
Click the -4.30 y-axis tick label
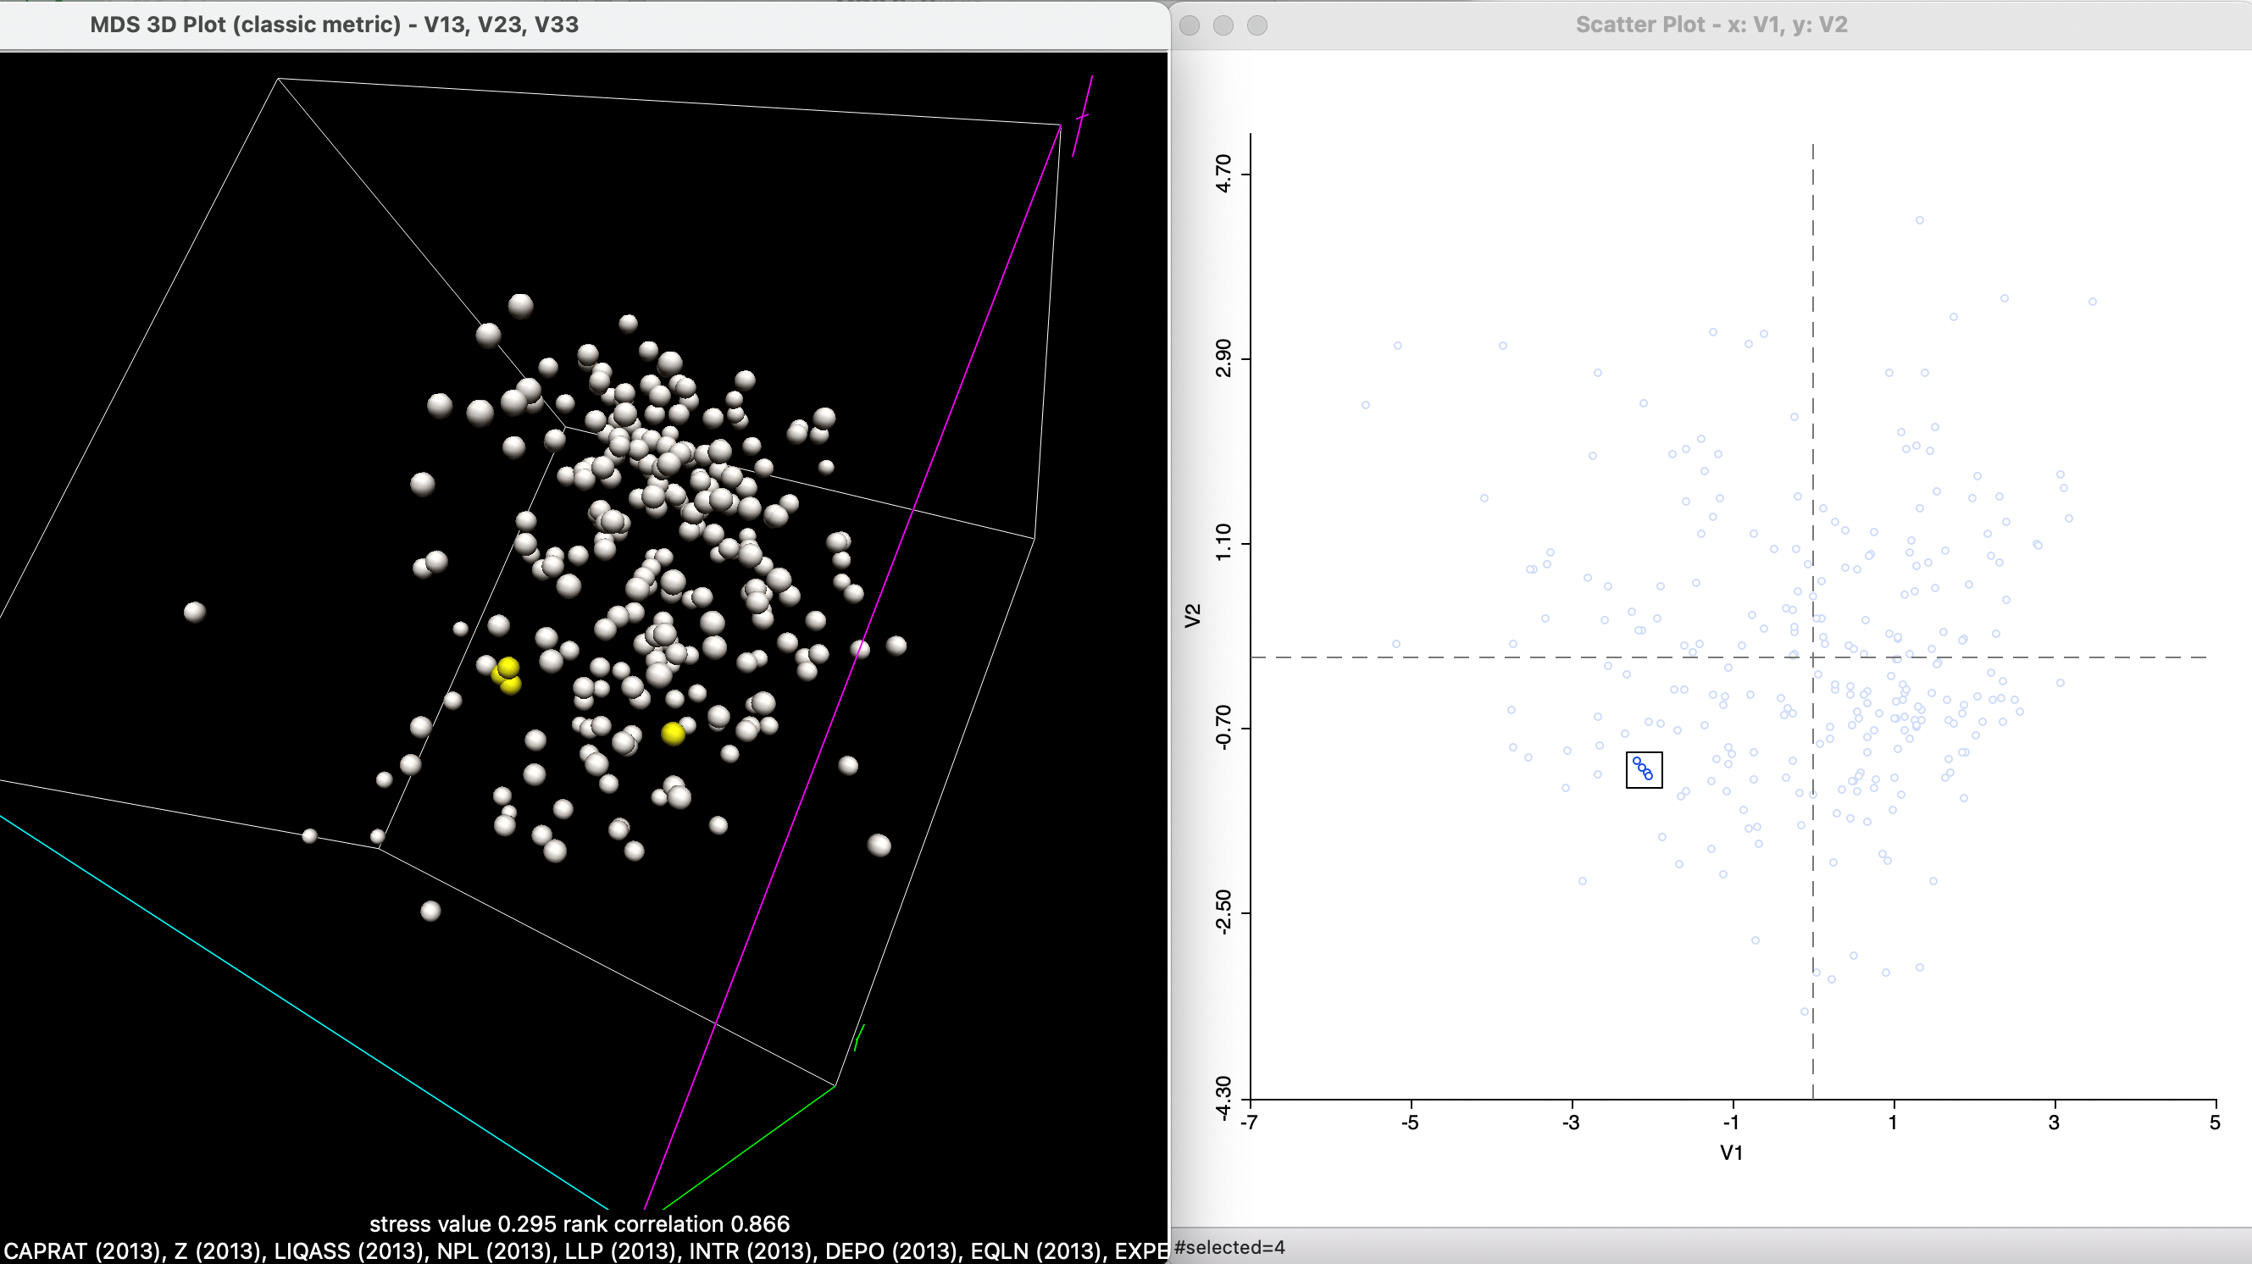pyautogui.click(x=1223, y=1098)
